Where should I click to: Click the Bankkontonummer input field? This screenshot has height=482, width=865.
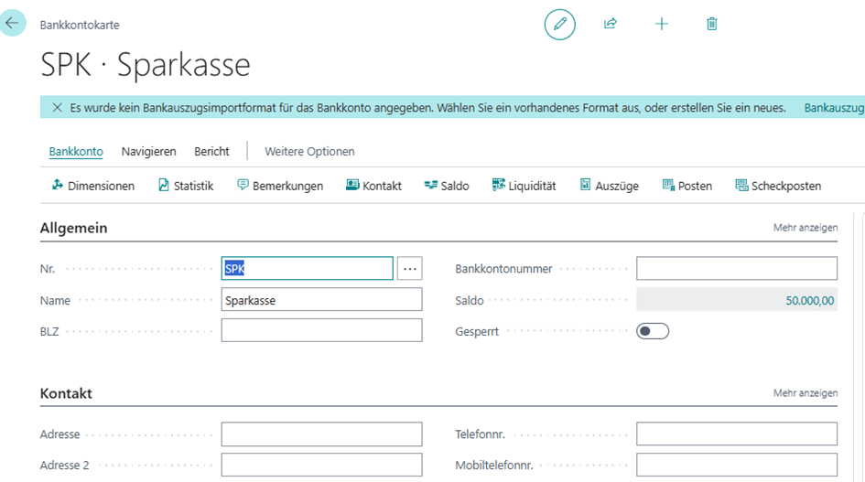736,268
